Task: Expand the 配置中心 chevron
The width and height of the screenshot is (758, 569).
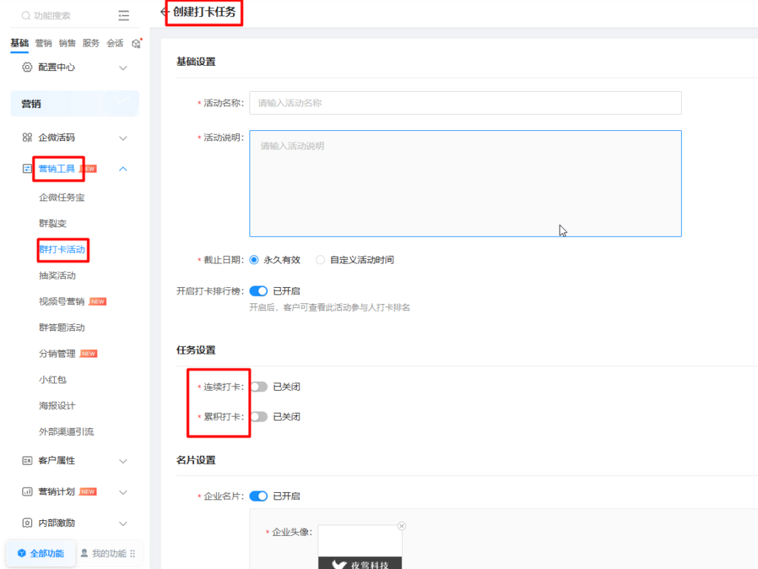Action: (124, 68)
